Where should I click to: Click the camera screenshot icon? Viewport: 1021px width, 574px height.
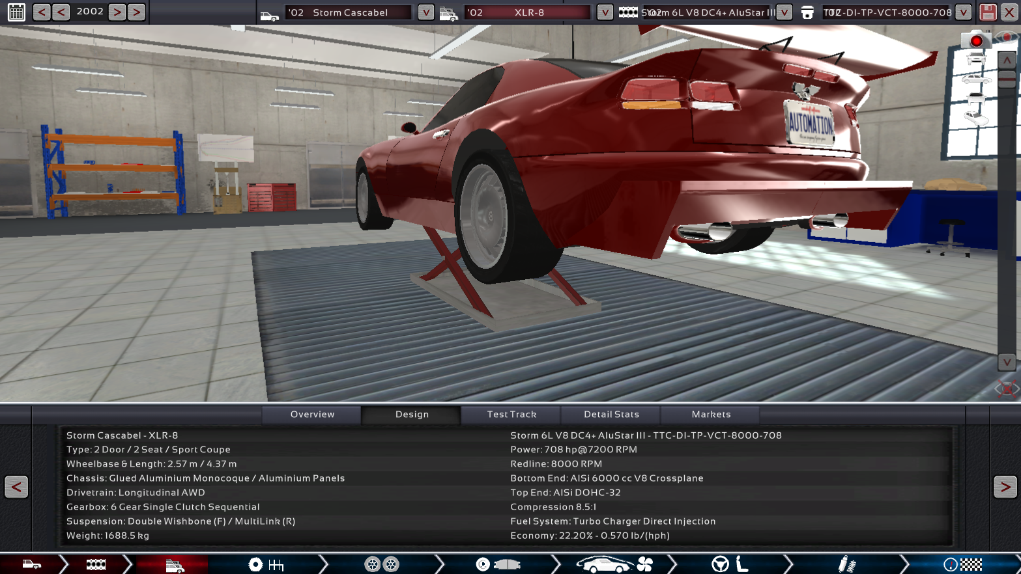975,40
